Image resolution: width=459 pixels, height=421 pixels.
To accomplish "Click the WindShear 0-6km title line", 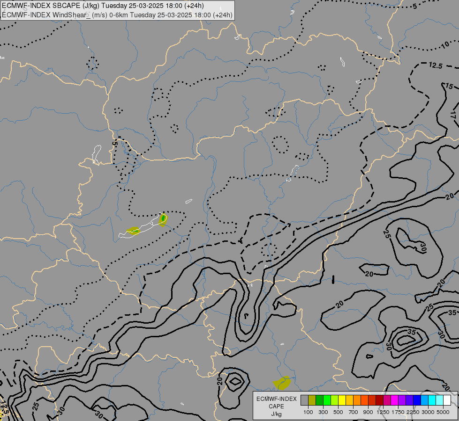I will (117, 15).
